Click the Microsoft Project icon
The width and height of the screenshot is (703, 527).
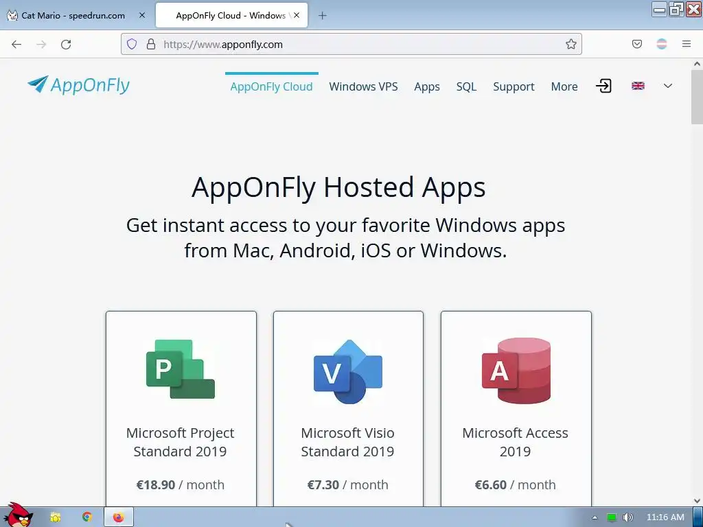181,368
